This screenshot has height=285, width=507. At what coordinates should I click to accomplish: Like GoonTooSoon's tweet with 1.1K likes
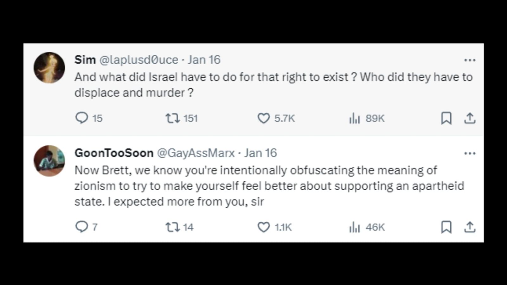[x=263, y=227]
